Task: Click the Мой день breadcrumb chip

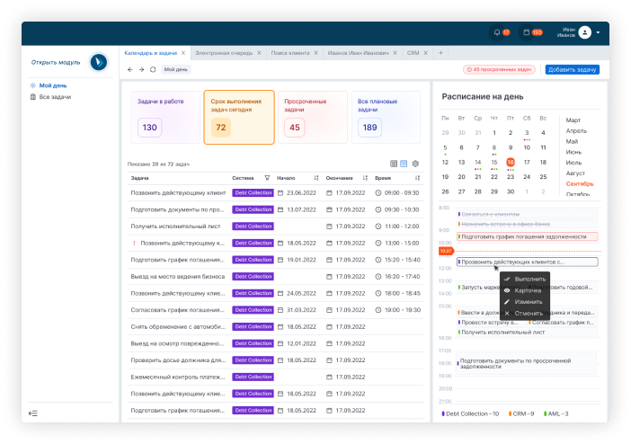Action: click(x=176, y=69)
